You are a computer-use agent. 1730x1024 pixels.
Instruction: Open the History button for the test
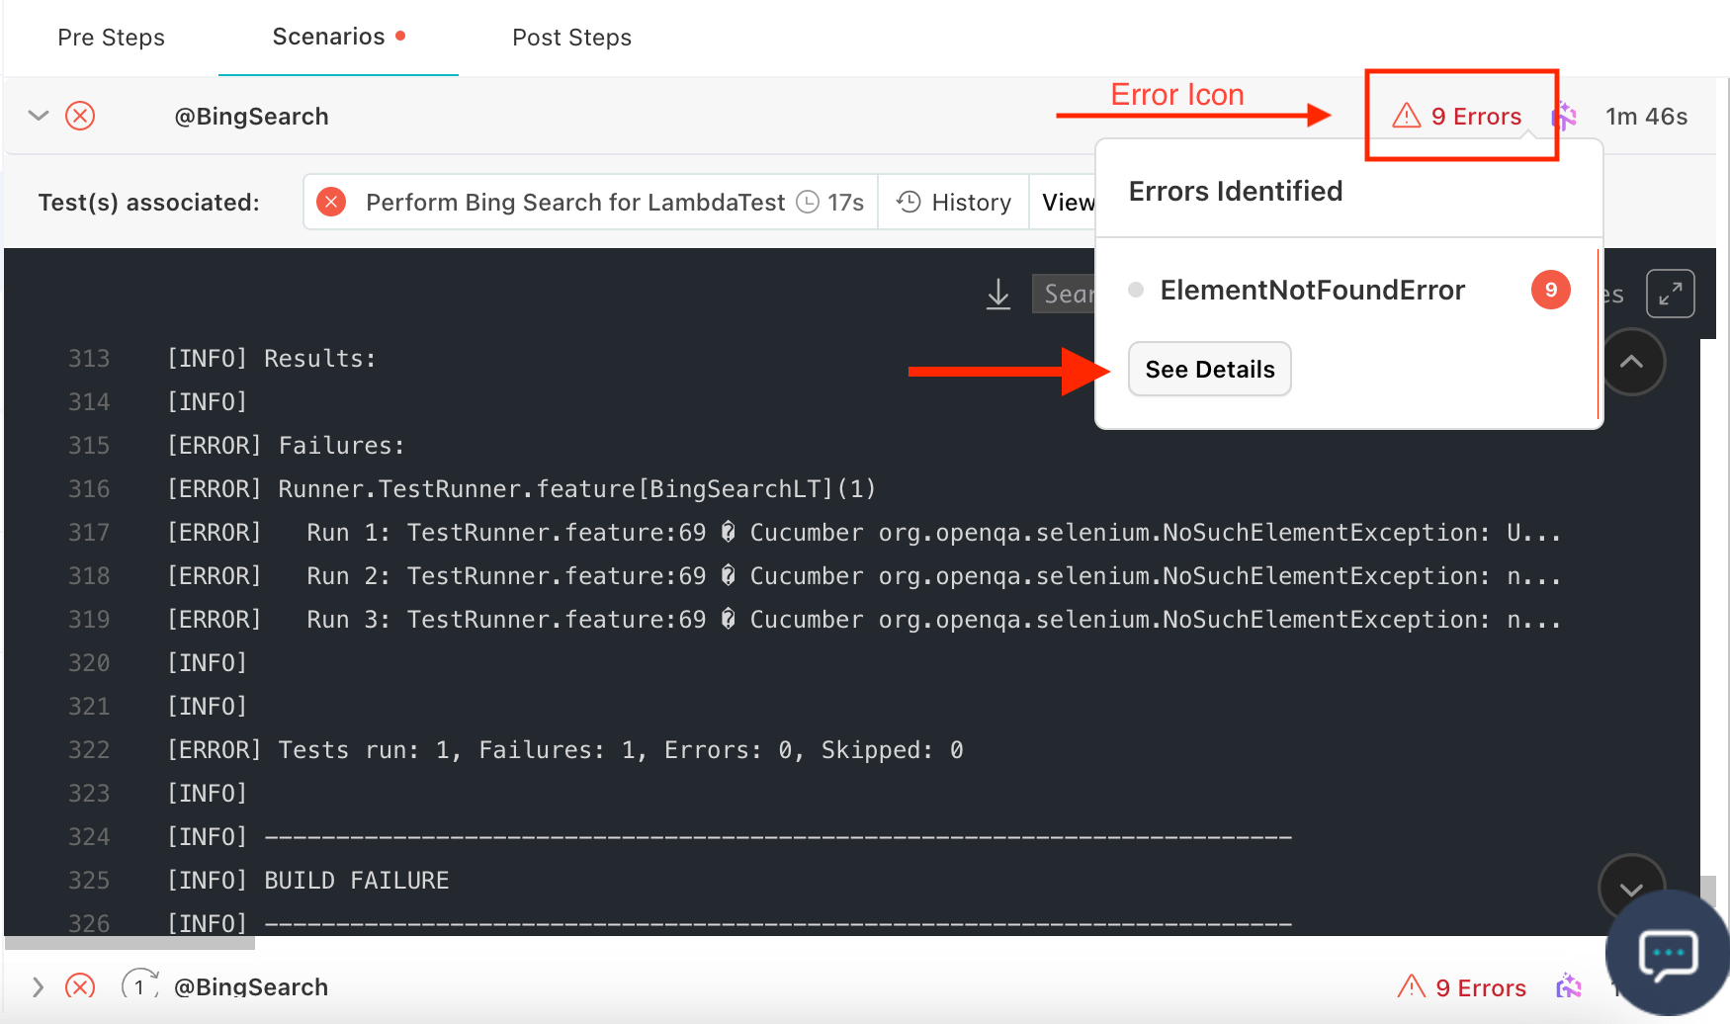(953, 203)
